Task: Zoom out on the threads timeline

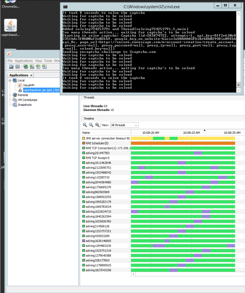Action: click(x=91, y=125)
